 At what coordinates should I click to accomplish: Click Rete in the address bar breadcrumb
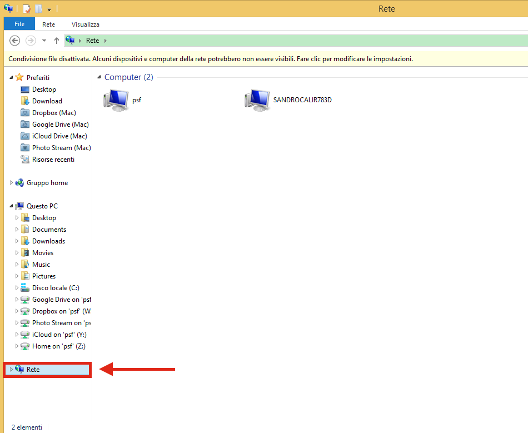point(93,41)
